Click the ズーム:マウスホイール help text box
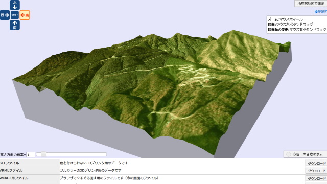The height and width of the screenshot is (184, 327). pyautogui.click(x=297, y=25)
